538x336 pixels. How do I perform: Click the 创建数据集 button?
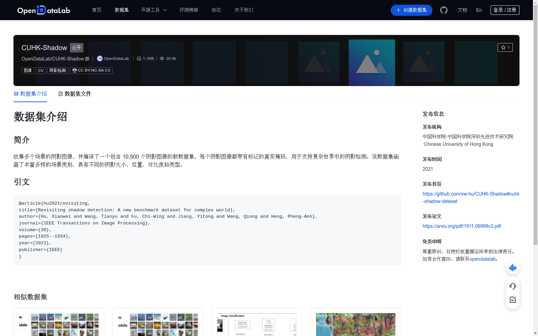pos(412,10)
